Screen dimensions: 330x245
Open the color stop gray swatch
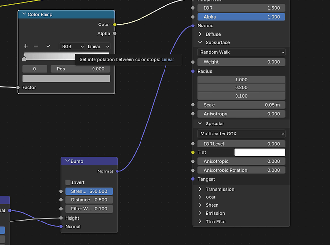click(66, 78)
